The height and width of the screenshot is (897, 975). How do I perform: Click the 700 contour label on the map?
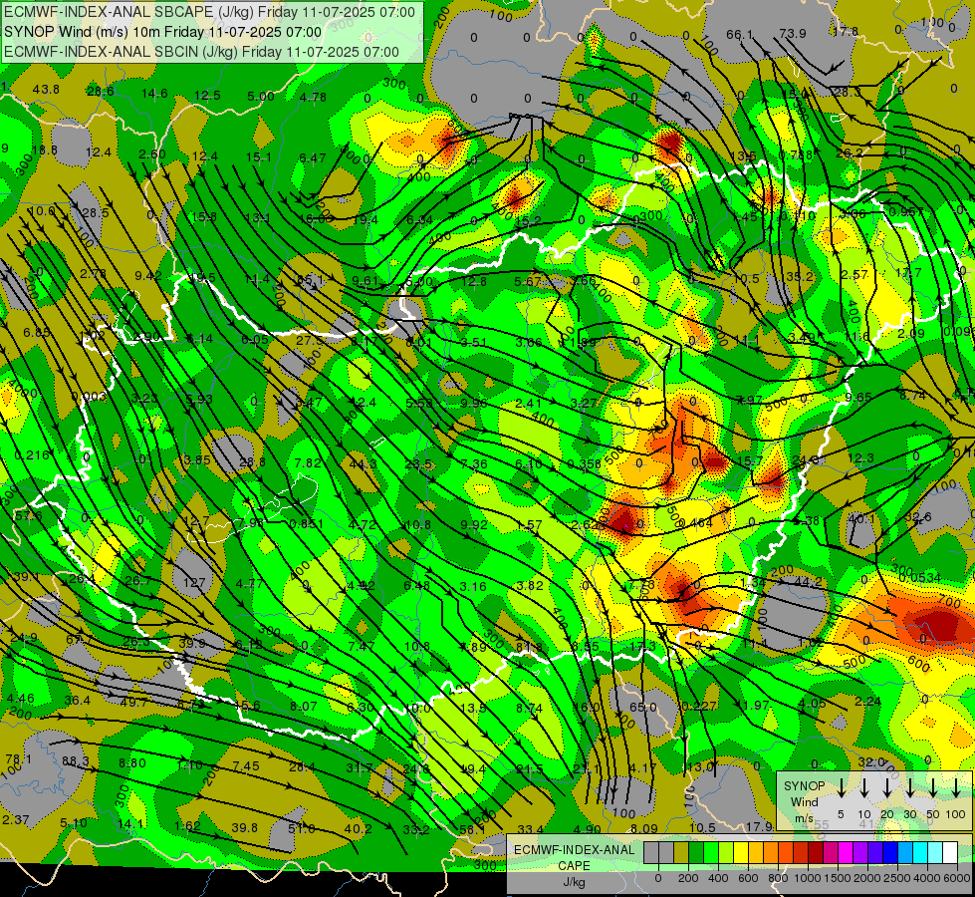949,603
